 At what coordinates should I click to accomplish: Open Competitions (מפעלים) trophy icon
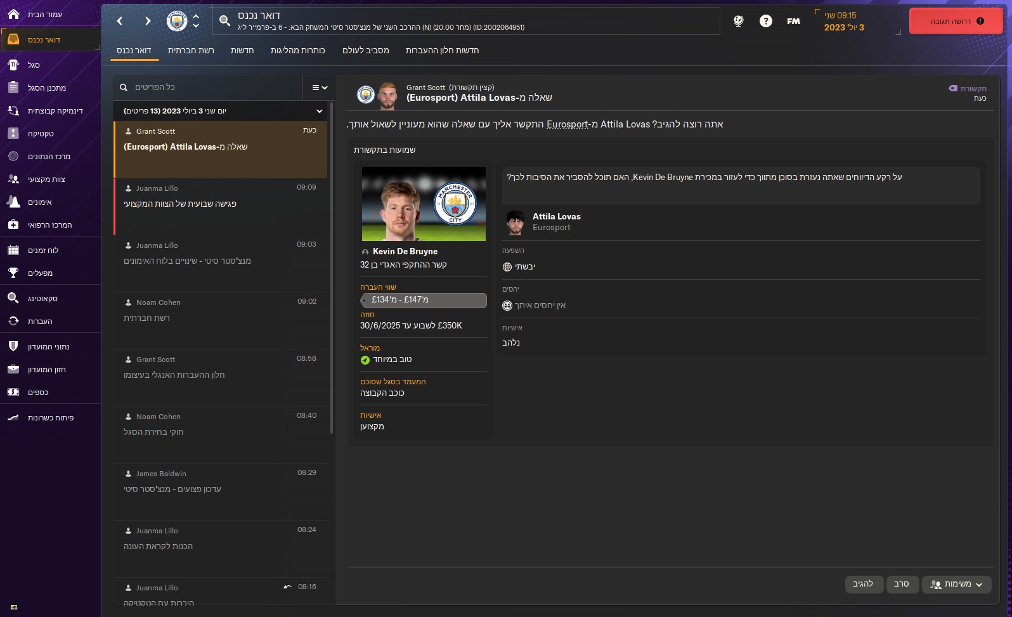[x=13, y=273]
